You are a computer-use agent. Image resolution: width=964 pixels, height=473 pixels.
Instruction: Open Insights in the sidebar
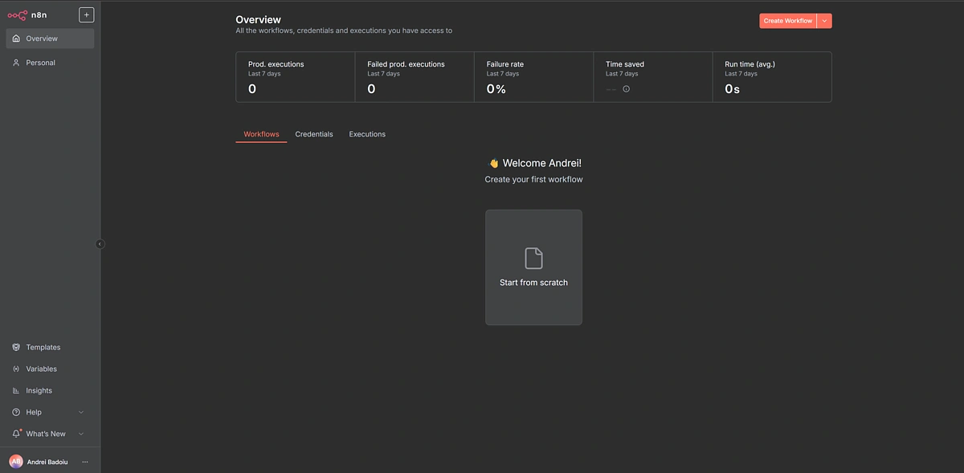[x=39, y=391]
